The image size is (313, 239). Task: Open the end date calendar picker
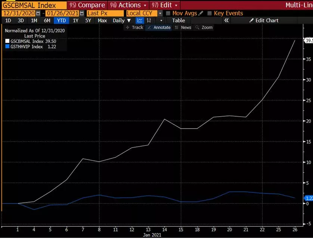click(82, 13)
